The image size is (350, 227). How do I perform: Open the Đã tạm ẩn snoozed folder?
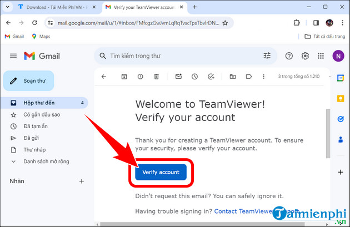(x=36, y=126)
